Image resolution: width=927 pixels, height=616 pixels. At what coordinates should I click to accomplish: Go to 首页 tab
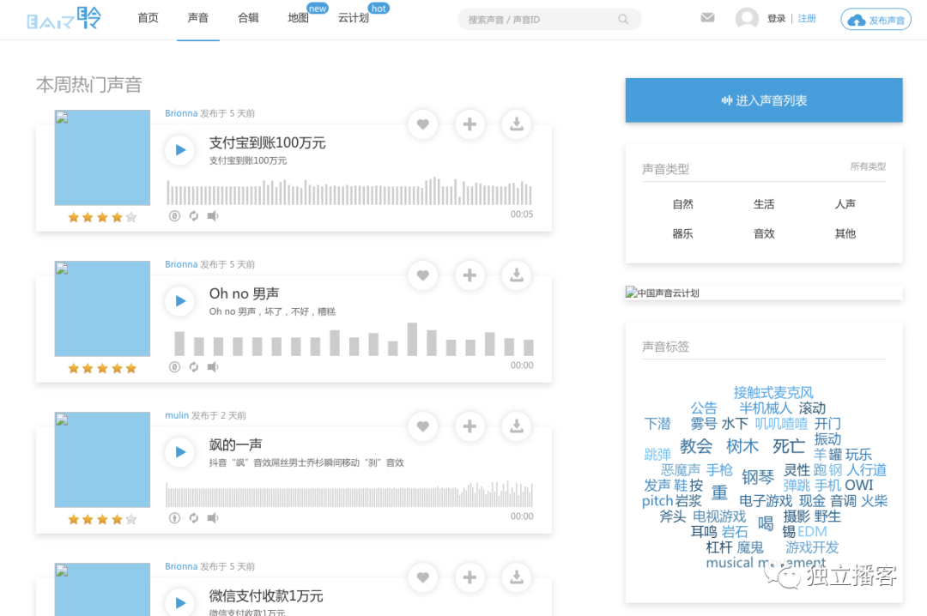pyautogui.click(x=148, y=18)
